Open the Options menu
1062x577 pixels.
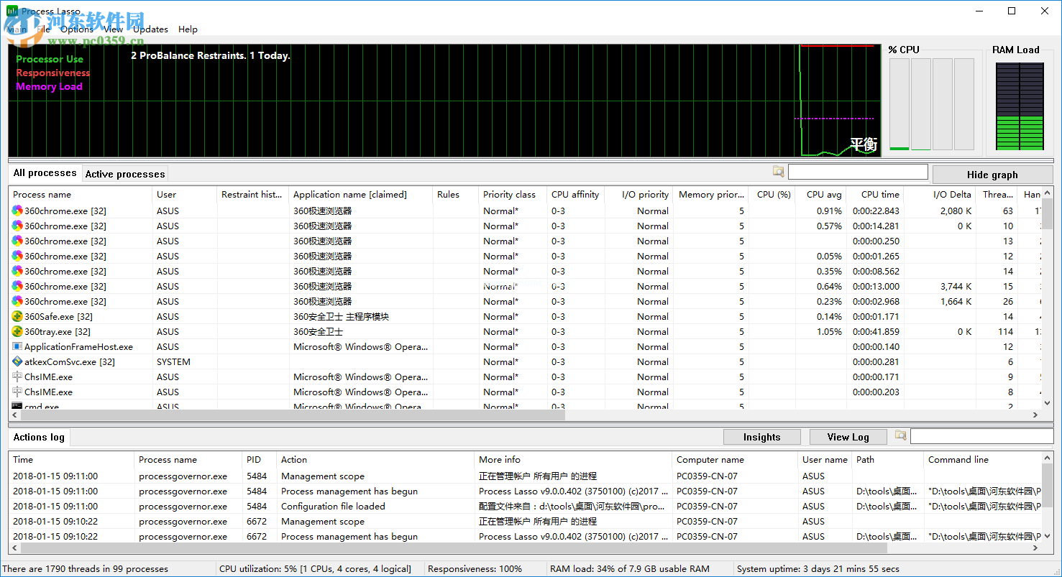pos(77,29)
